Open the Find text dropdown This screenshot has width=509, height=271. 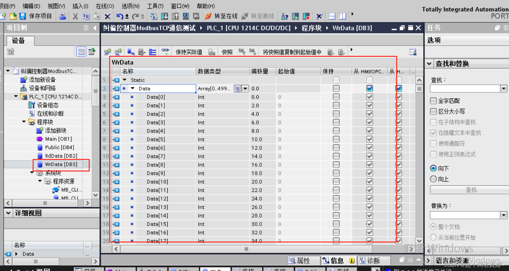click(x=503, y=88)
